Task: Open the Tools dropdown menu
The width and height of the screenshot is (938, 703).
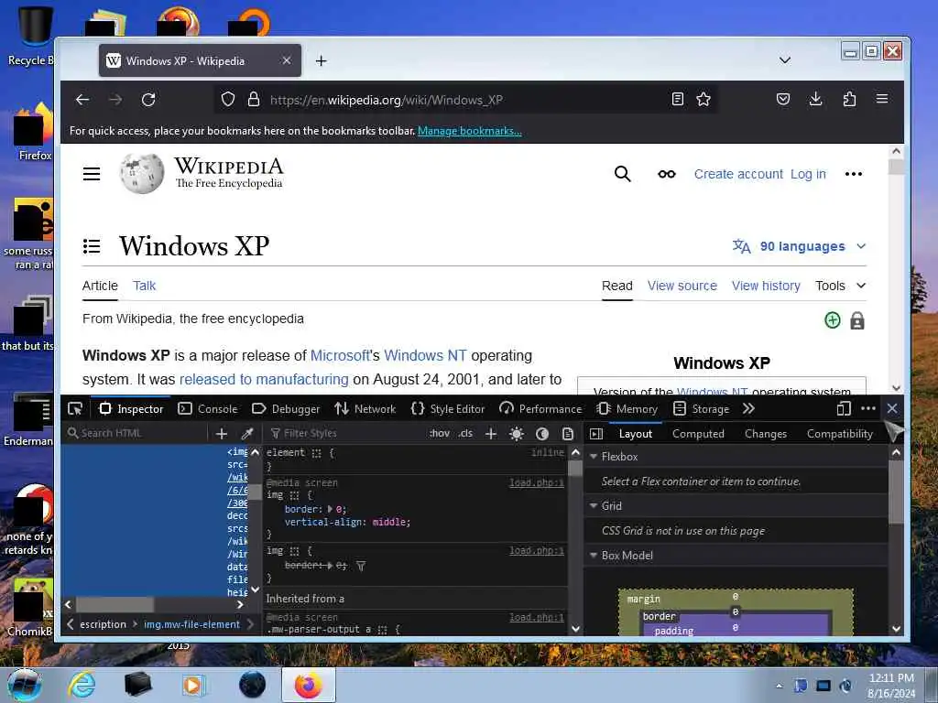Action: click(x=841, y=286)
